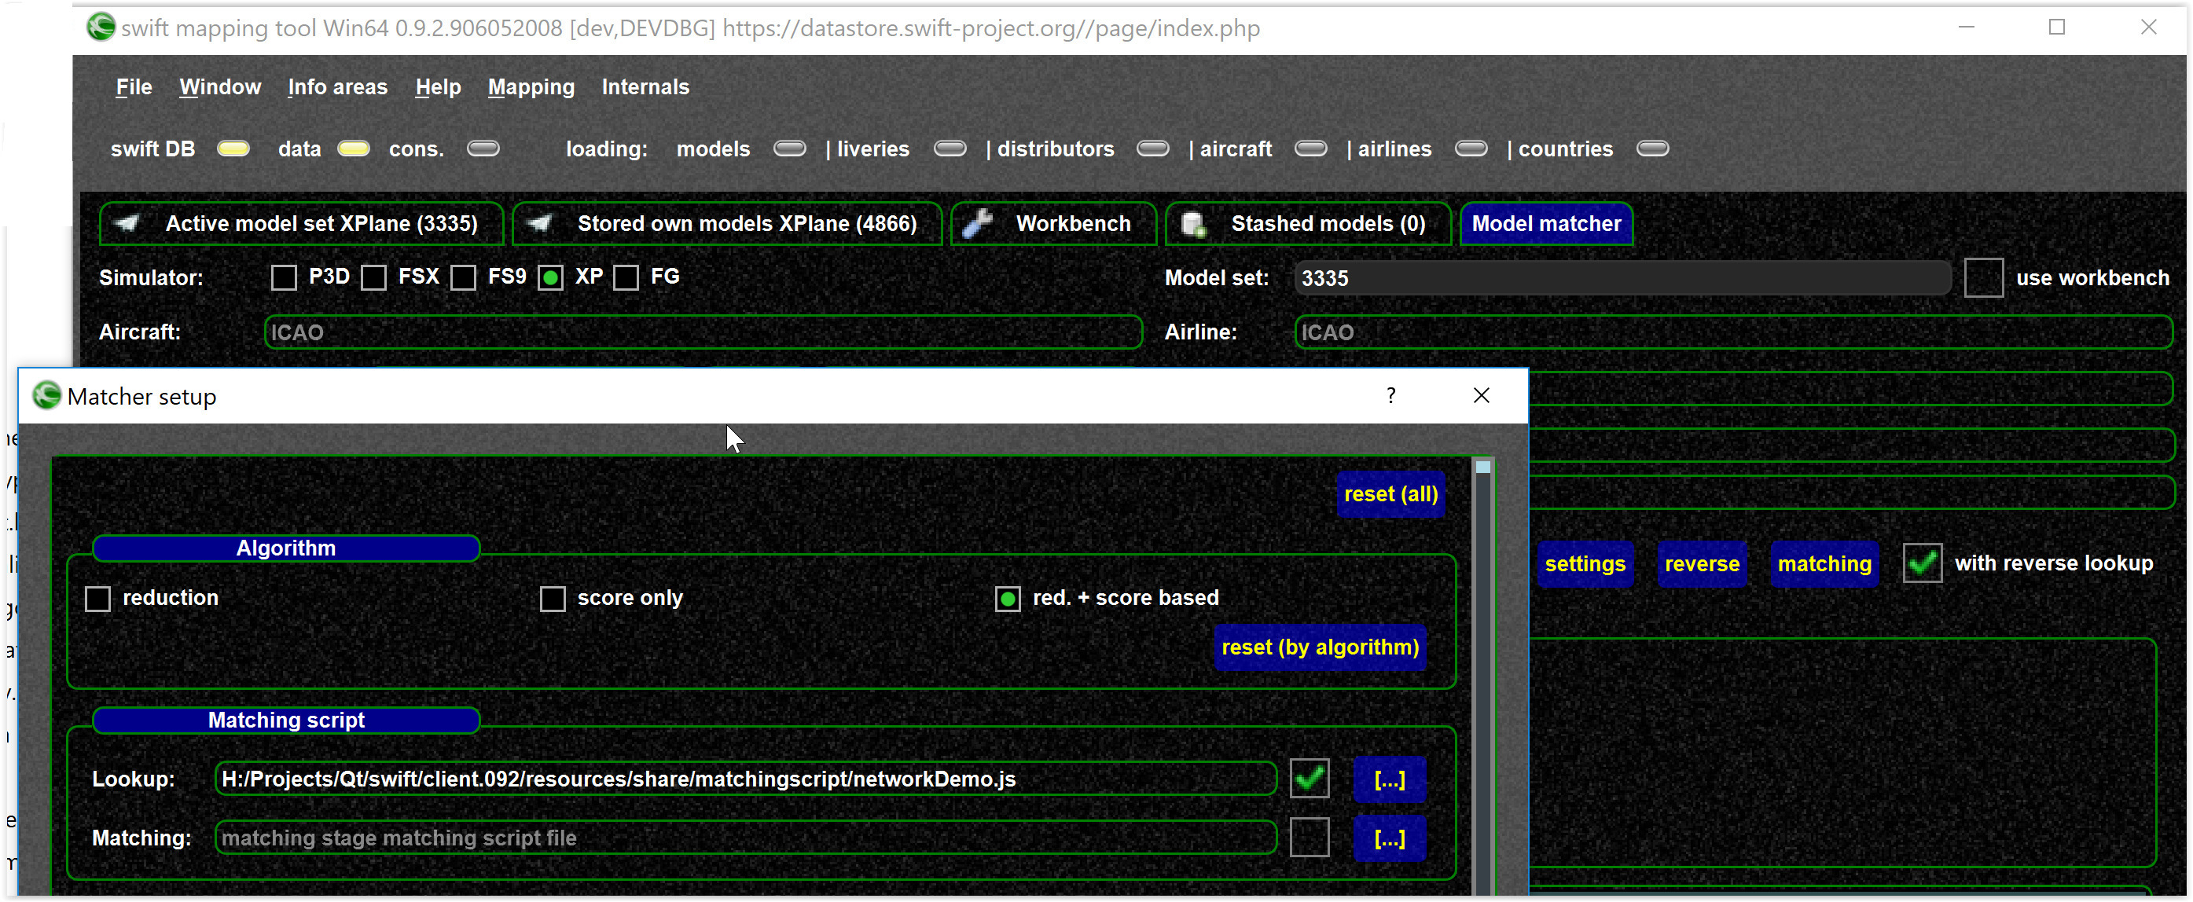The height and width of the screenshot is (902, 2193).
Task: Click the Model set field showing 3335
Action: coord(1622,278)
